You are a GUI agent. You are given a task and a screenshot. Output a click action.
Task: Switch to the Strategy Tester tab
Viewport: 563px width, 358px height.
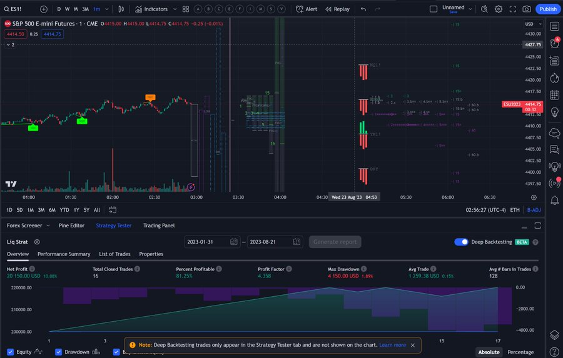click(113, 226)
